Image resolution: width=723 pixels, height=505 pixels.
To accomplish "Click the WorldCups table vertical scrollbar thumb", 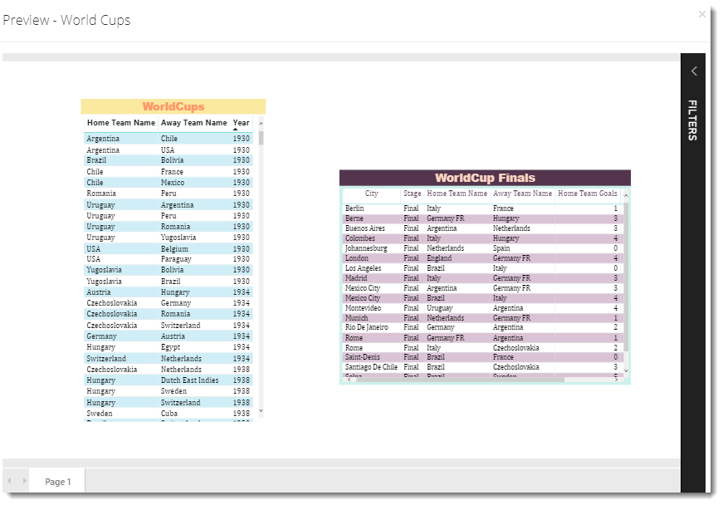I will point(261,138).
